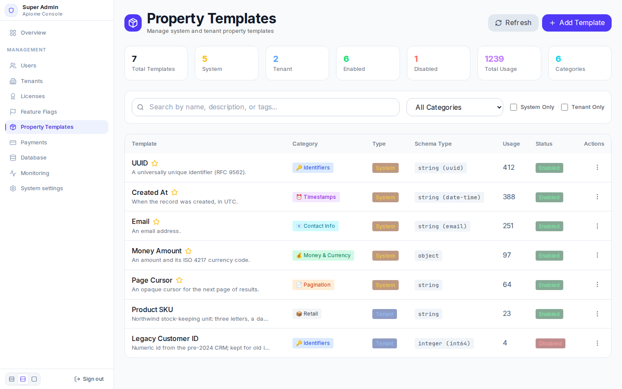The image size is (622, 389).
Task: Go to Overview in sidebar
Action: click(x=57, y=33)
